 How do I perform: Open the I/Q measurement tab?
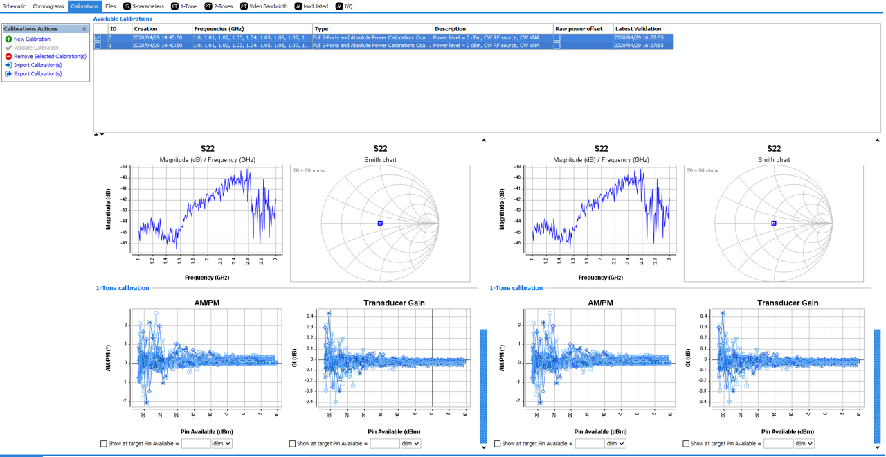coord(344,6)
